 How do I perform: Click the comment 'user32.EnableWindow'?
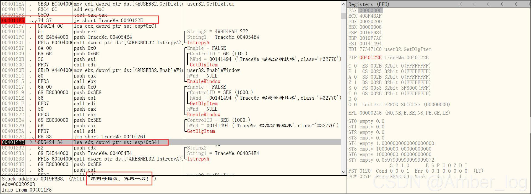tap(214, 70)
